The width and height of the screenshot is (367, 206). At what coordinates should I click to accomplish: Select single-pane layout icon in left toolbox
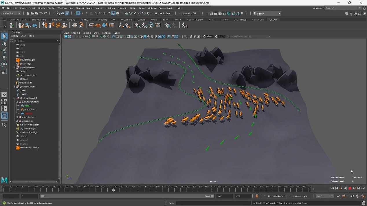point(4,95)
